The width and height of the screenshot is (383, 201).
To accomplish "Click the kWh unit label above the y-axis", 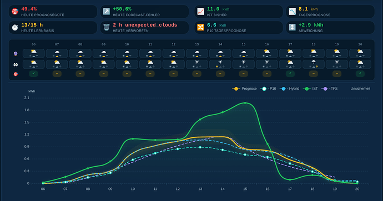I will point(32,91).
